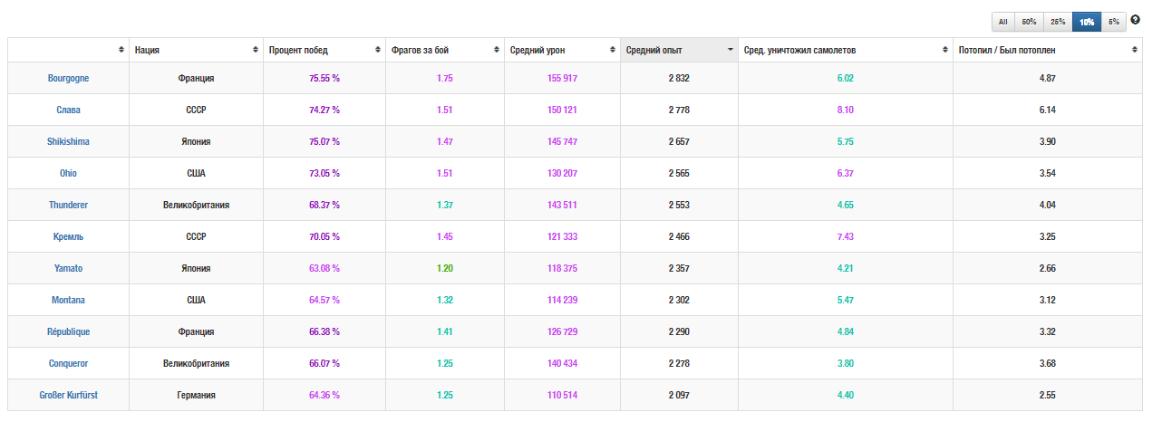Image resolution: width=1162 pixels, height=422 pixels.
Task: Select the active 10% filter button
Action: (x=1086, y=22)
